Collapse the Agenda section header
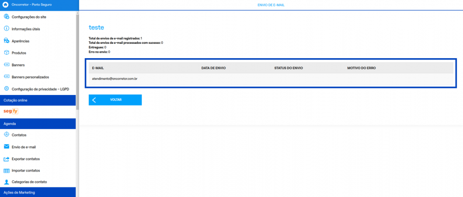The height and width of the screenshot is (197, 463). pyautogui.click(x=38, y=123)
